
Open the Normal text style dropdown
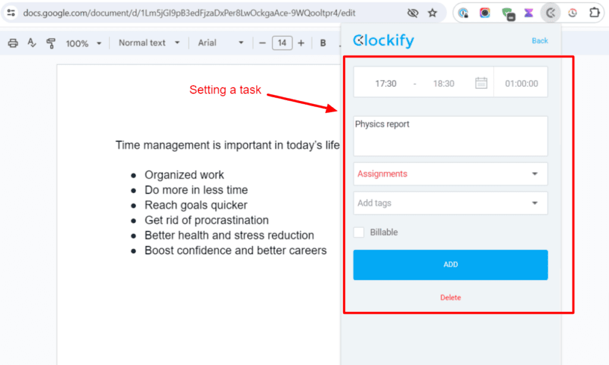pyautogui.click(x=148, y=42)
